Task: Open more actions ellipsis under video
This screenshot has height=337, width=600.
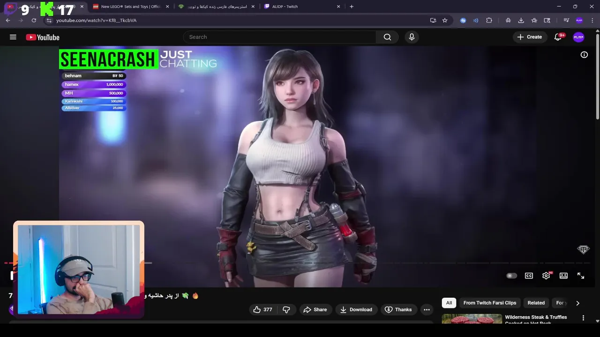Action: click(x=427, y=309)
